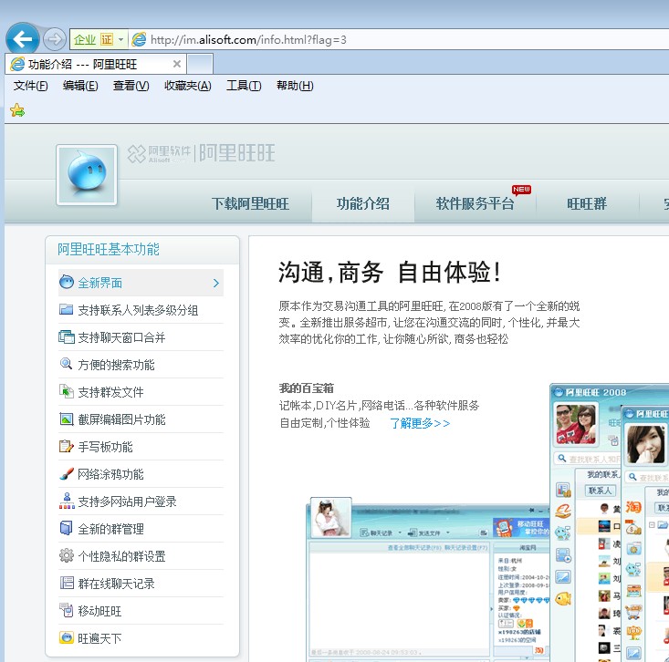Open 支持多网站用户登录 feature link
Image resolution: width=669 pixels, height=662 pixels.
click(x=127, y=502)
